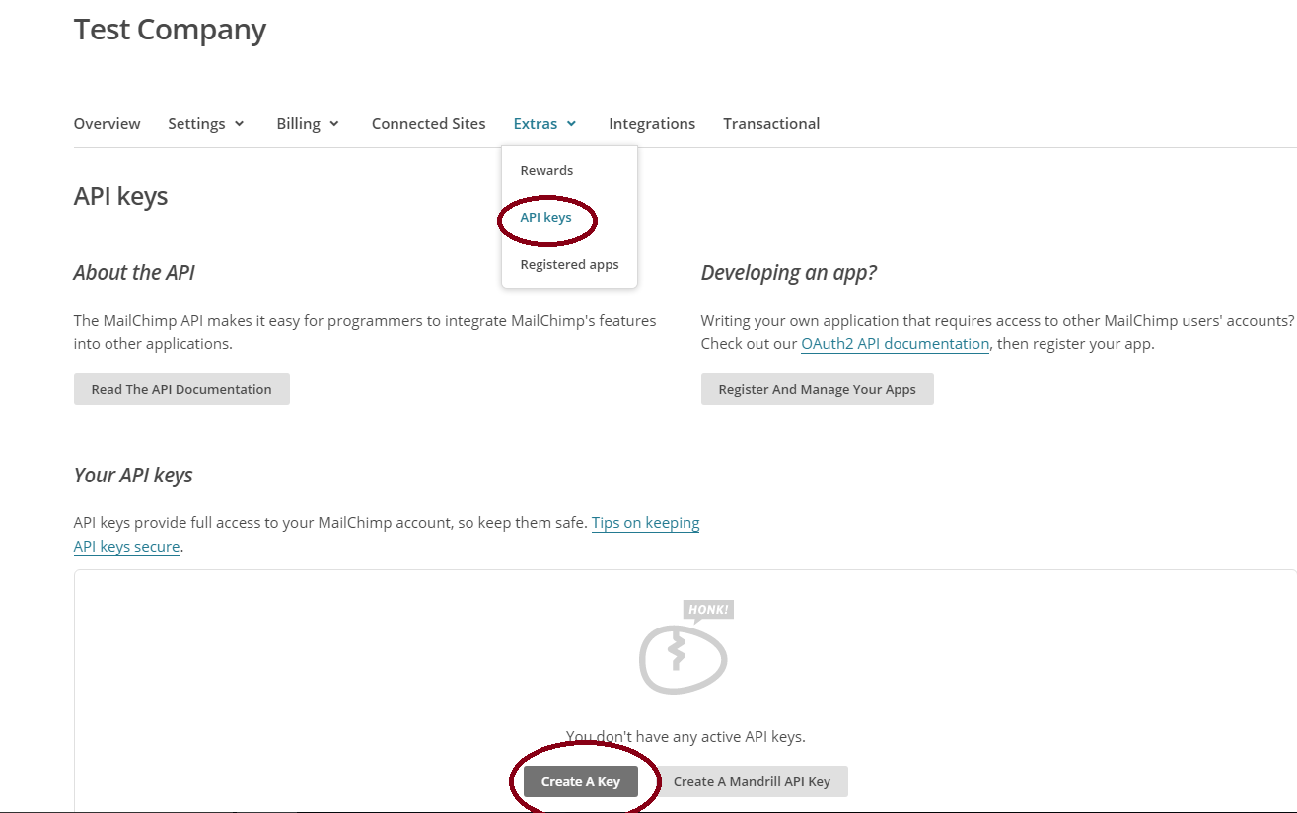Click the chevron next to Billing
The image size is (1297, 813).
click(x=334, y=124)
